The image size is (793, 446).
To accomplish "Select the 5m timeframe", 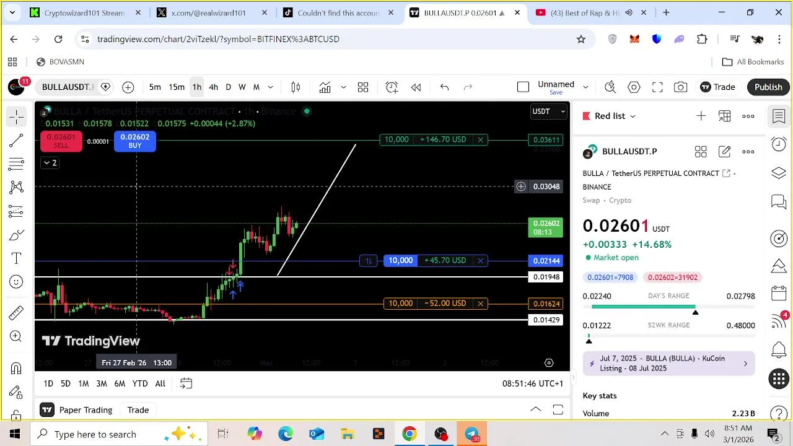I will coord(155,87).
